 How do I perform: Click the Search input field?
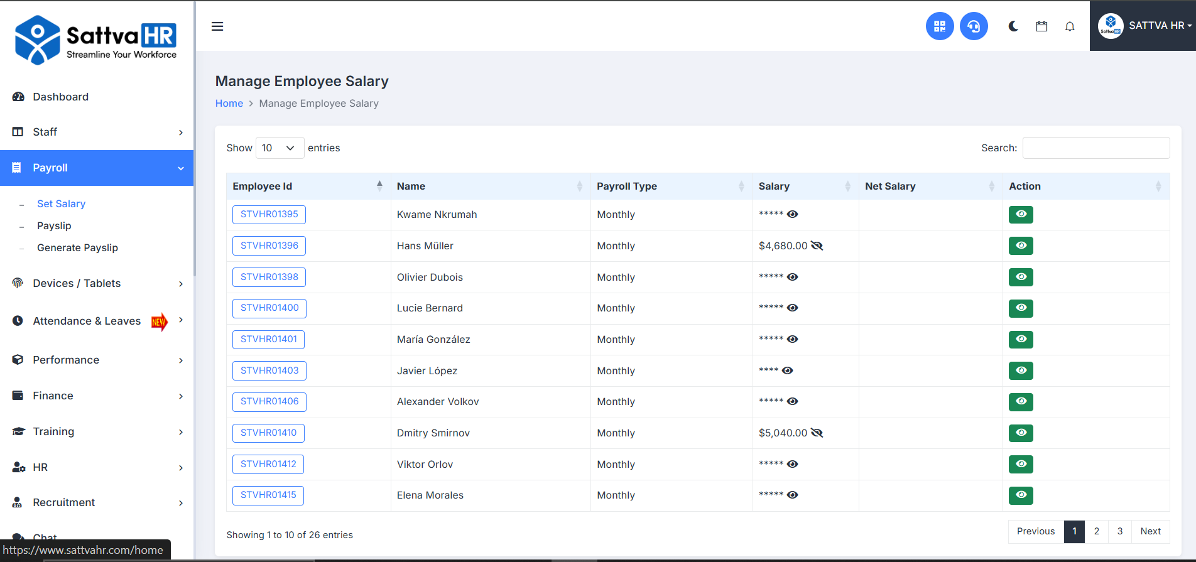[1095, 148]
